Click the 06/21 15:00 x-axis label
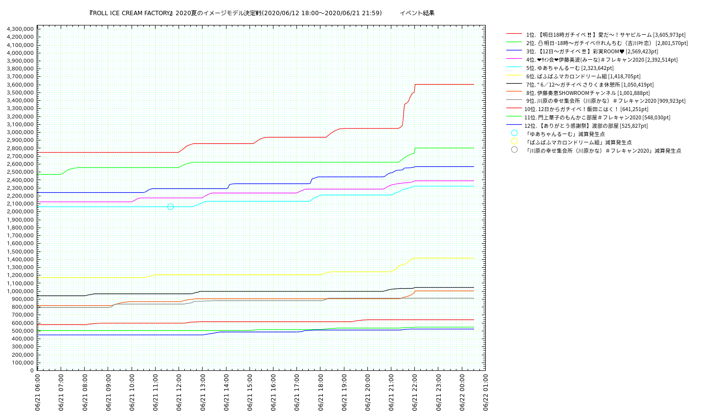The height and width of the screenshot is (411, 724). 249,392
